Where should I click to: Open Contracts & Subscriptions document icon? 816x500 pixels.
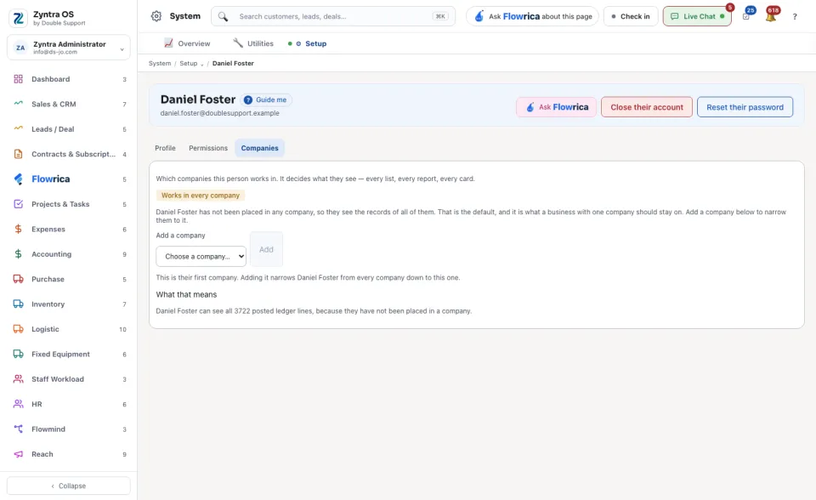coord(18,154)
